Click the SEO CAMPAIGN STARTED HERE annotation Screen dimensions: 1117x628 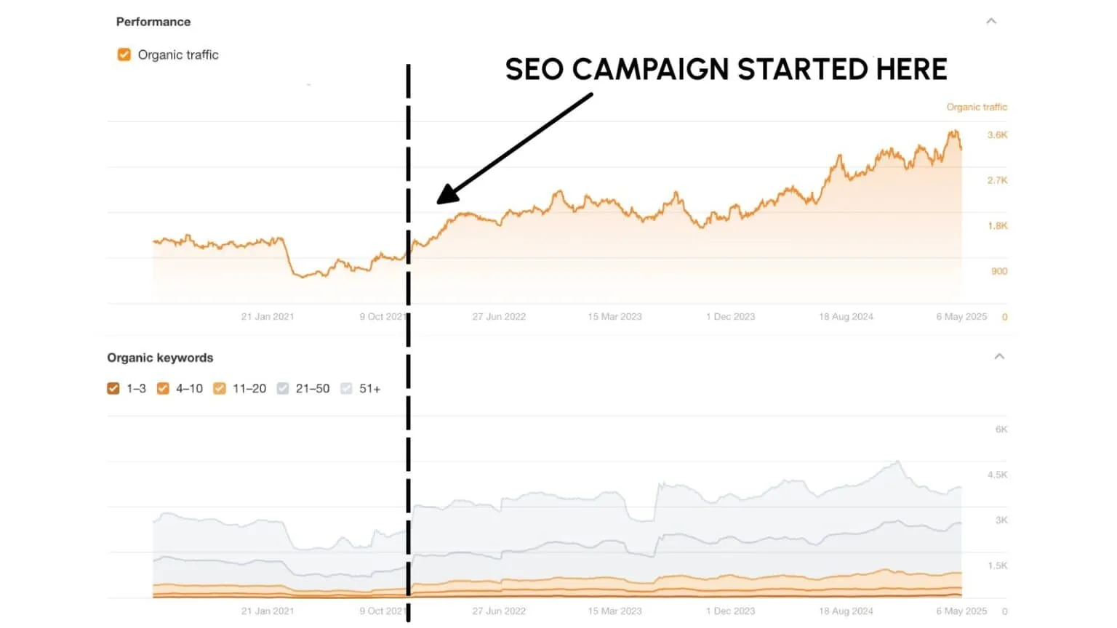tap(727, 69)
